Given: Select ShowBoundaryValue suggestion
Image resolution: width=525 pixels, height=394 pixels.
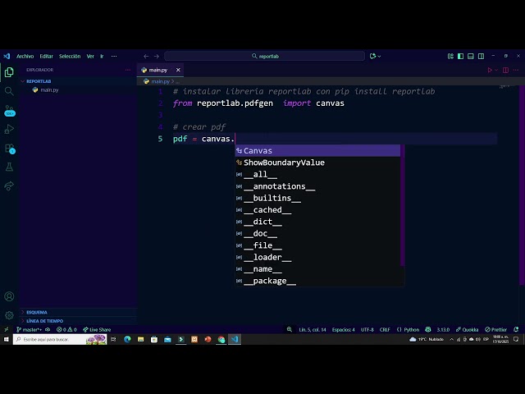Looking at the screenshot, I should point(317,163).
